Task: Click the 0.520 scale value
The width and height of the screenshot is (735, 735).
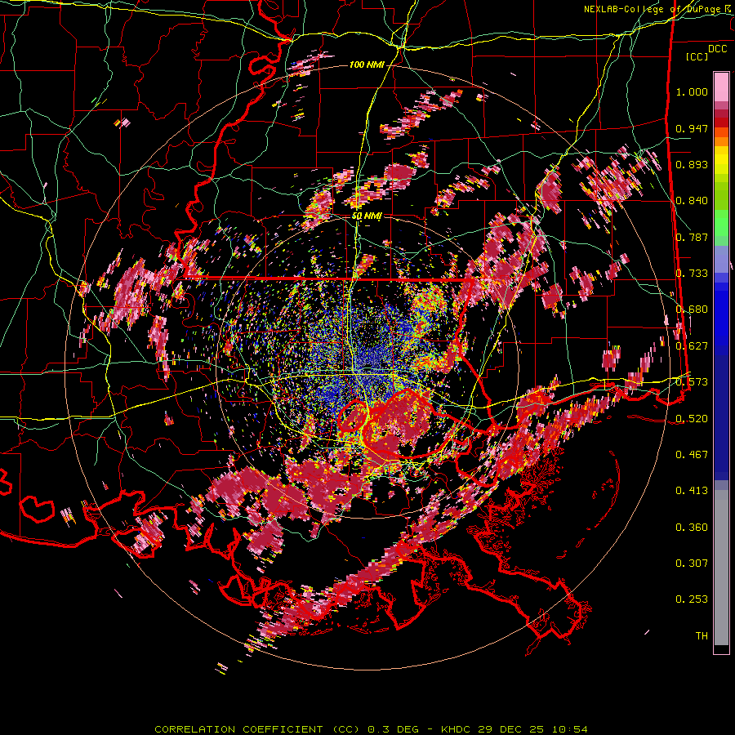Action: click(692, 419)
